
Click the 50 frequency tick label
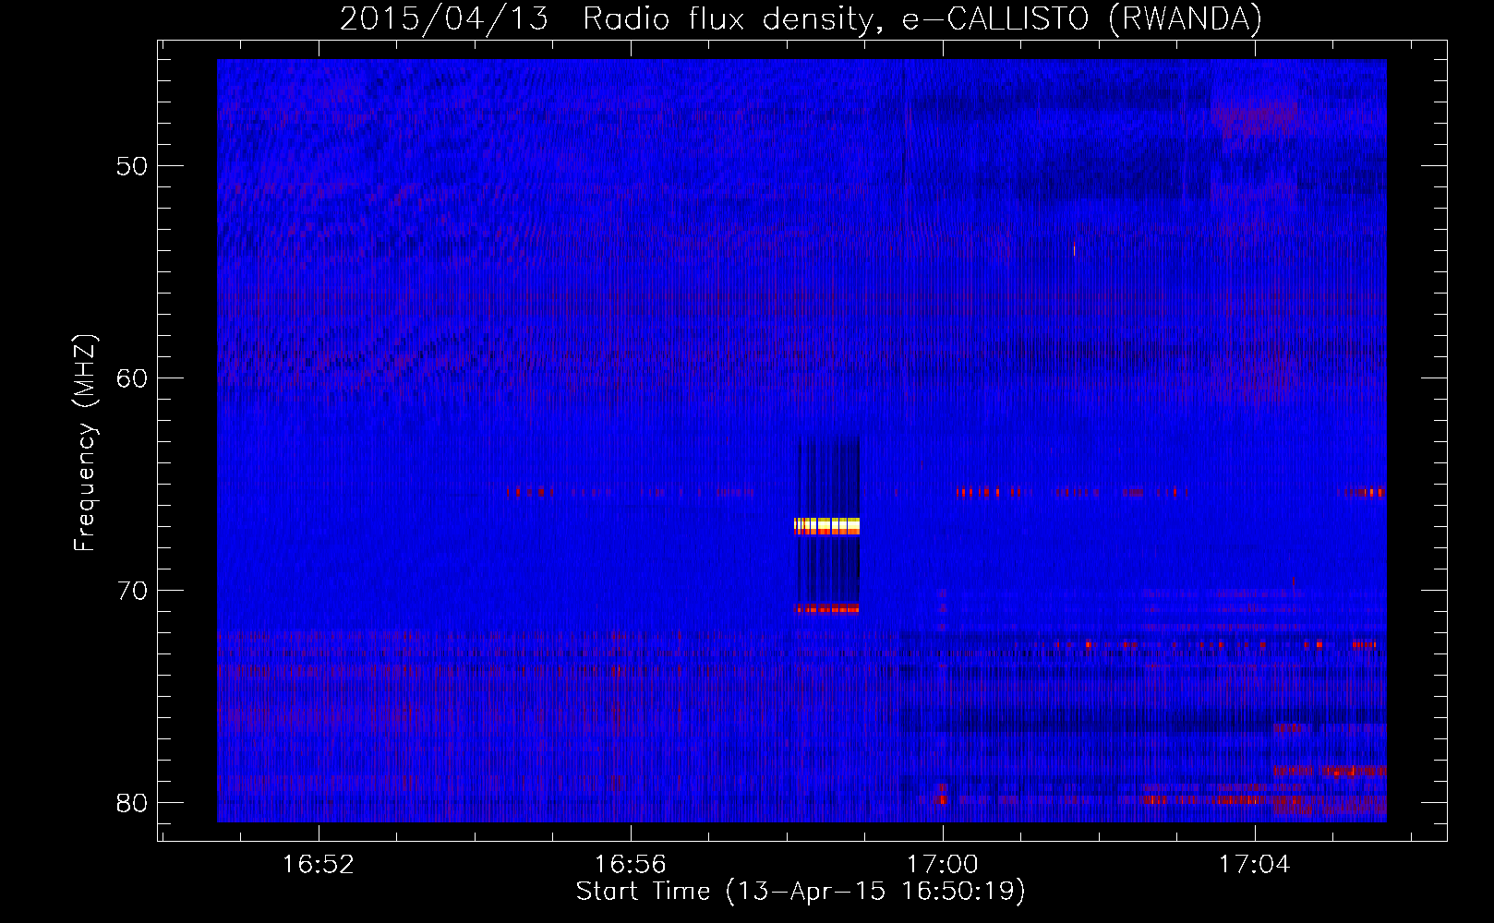[x=132, y=166]
